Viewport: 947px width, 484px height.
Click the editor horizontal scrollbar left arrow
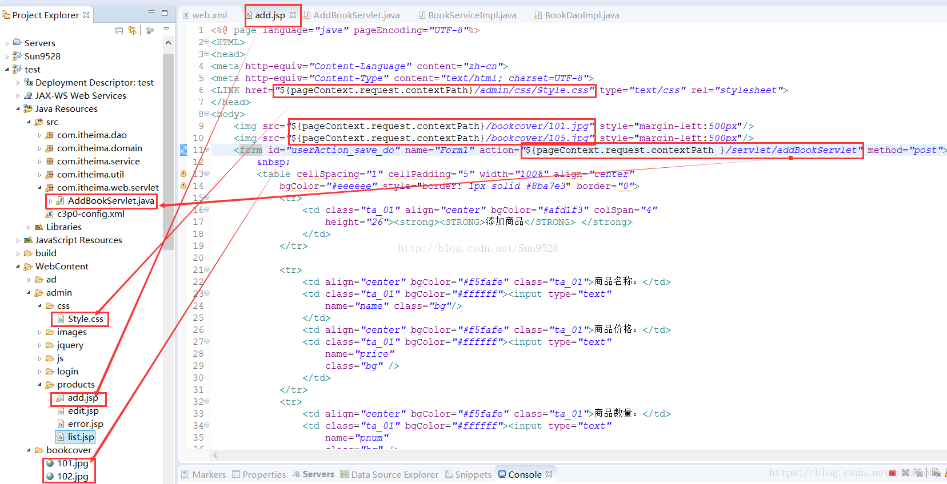(x=215, y=455)
